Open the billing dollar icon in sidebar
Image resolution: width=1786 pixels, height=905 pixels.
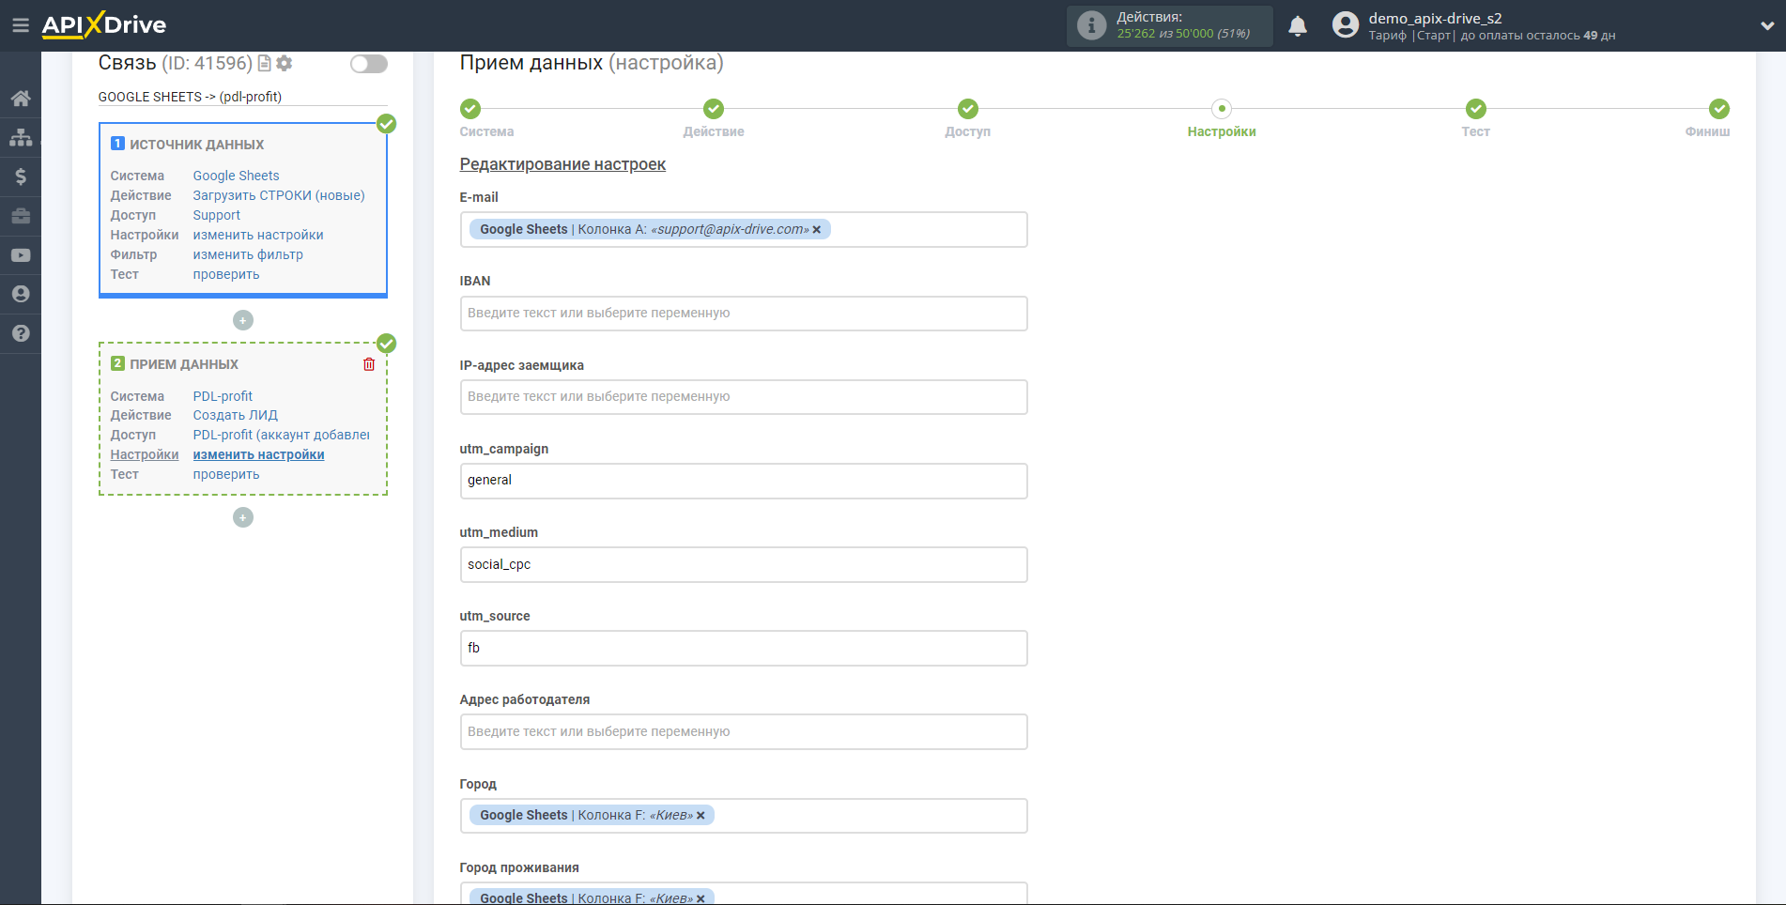click(21, 176)
